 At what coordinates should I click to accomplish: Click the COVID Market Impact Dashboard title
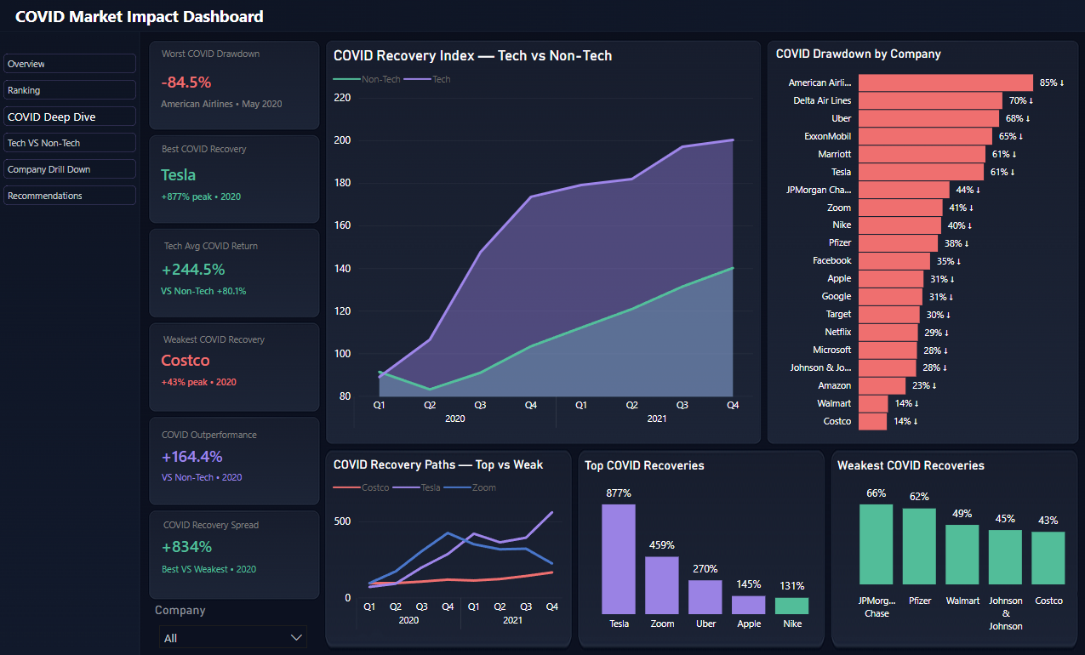(140, 16)
